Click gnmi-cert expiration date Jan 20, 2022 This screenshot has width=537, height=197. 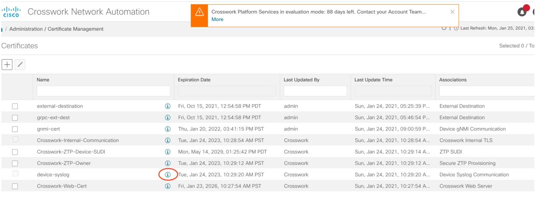pyautogui.click(x=221, y=129)
